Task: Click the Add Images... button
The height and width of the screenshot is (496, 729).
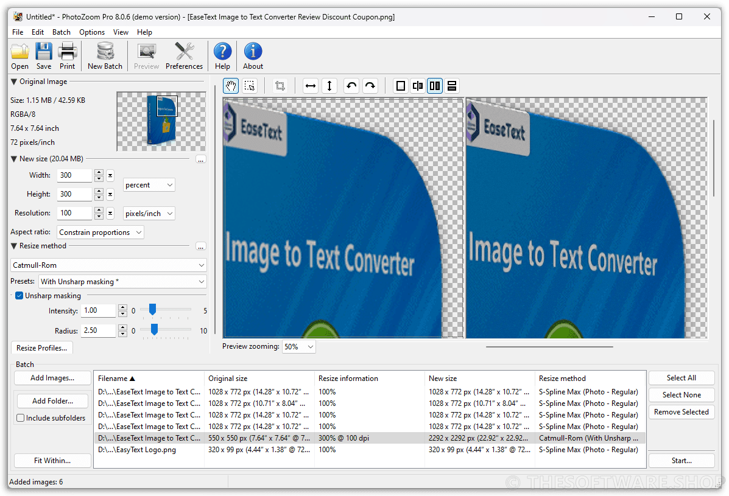Action: [x=52, y=378]
